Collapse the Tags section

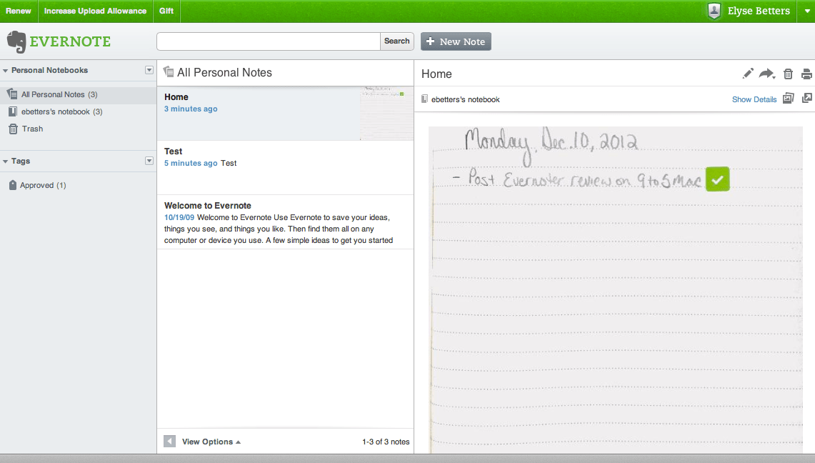tap(149, 161)
